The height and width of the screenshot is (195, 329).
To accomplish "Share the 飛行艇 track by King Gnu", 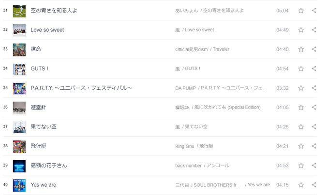I will (x=314, y=146).
